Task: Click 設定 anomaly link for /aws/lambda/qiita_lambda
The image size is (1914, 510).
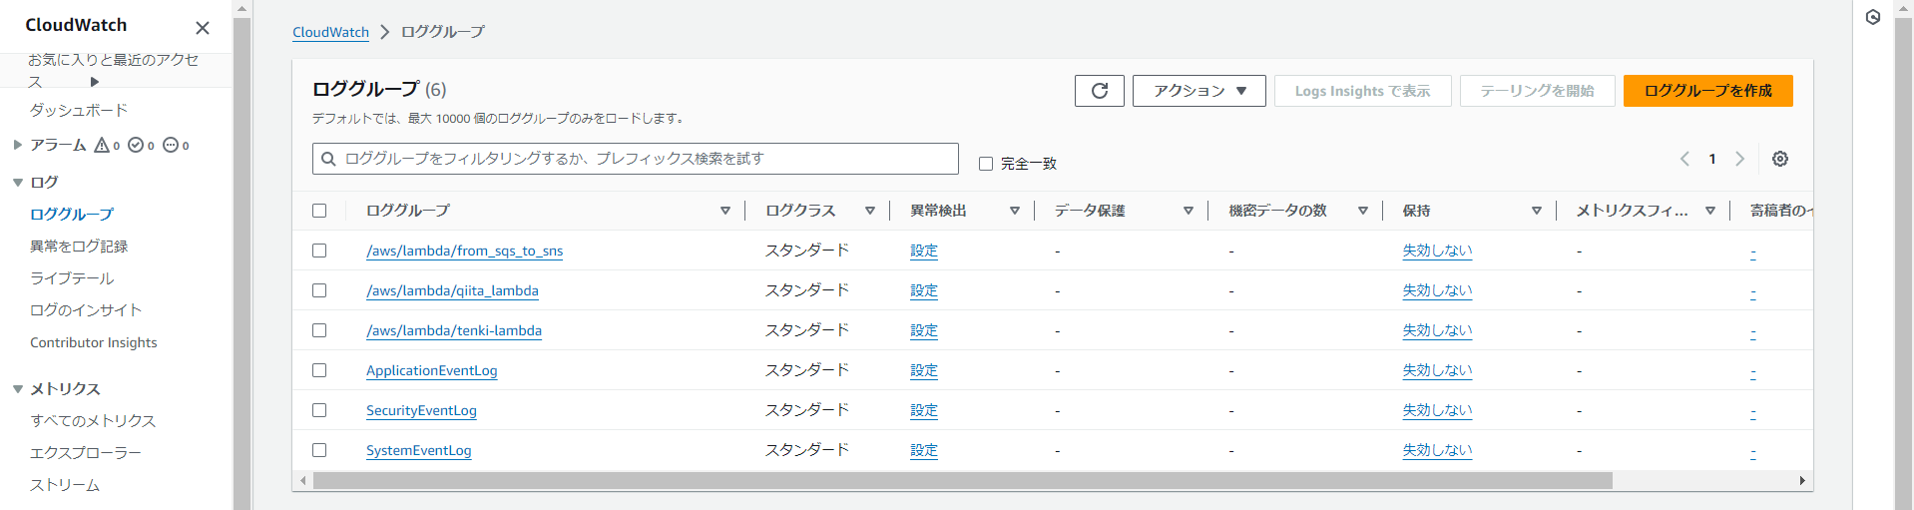Action: click(924, 290)
